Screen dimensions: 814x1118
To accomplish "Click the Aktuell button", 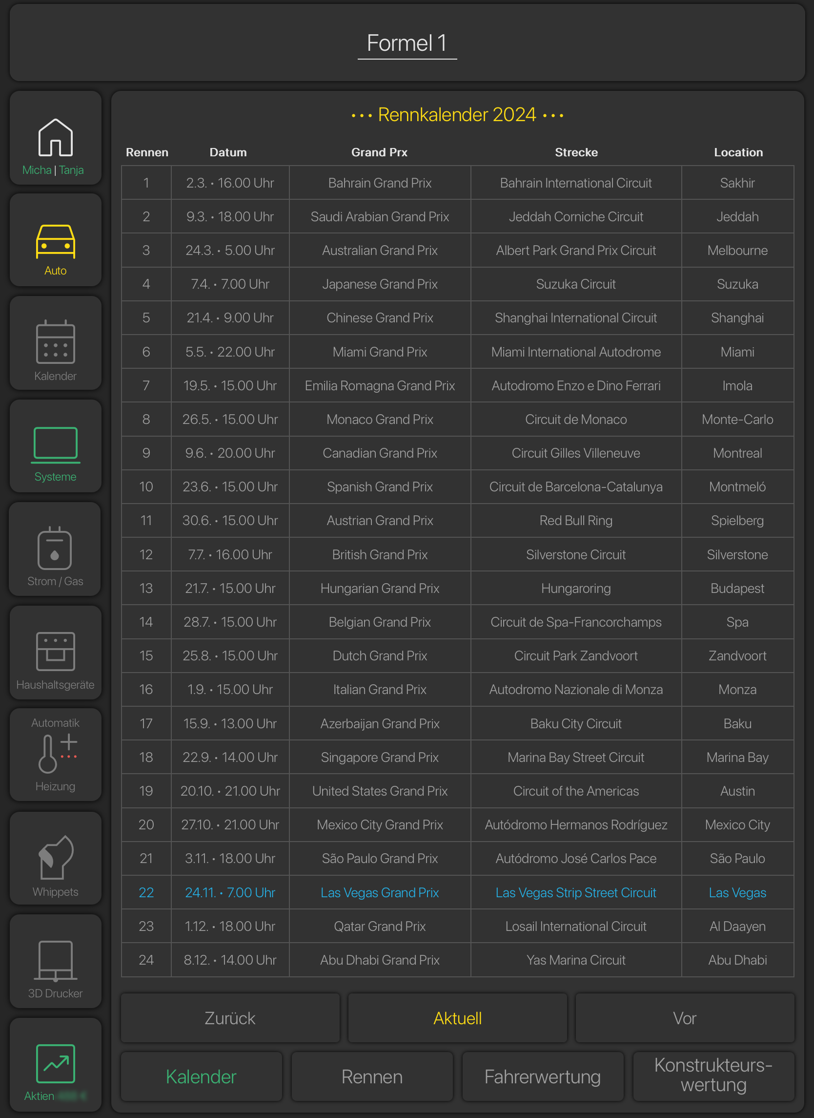I will click(x=458, y=1018).
